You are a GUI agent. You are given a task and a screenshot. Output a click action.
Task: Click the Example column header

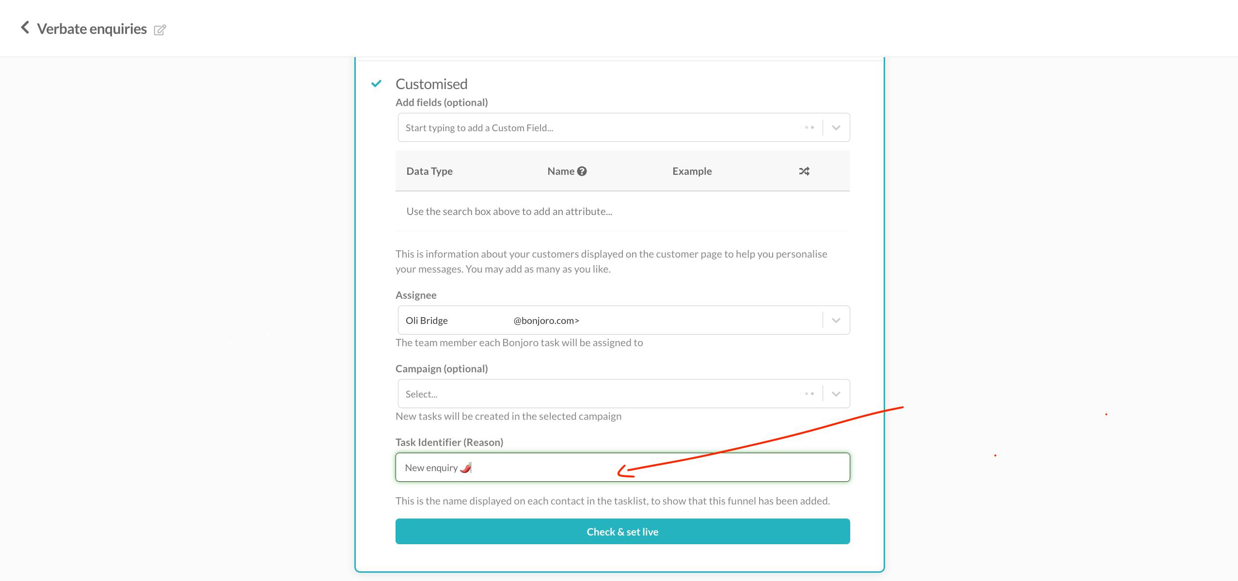[x=692, y=171]
